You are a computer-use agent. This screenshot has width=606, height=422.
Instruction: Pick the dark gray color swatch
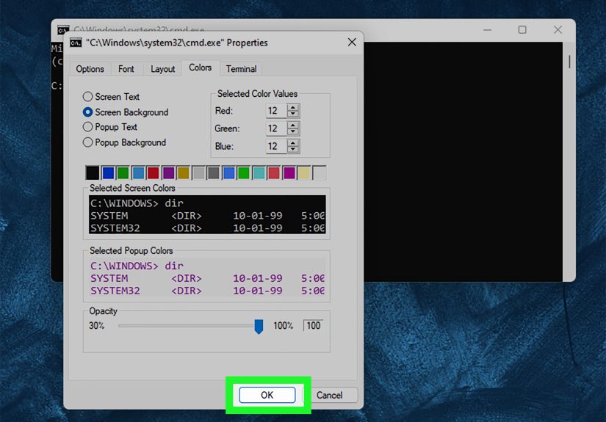pos(213,172)
